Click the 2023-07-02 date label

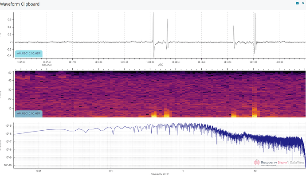pyautogui.click(x=47, y=65)
